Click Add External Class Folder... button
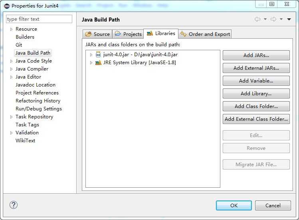Image resolution: width=299 pixels, height=220 pixels. (x=256, y=119)
